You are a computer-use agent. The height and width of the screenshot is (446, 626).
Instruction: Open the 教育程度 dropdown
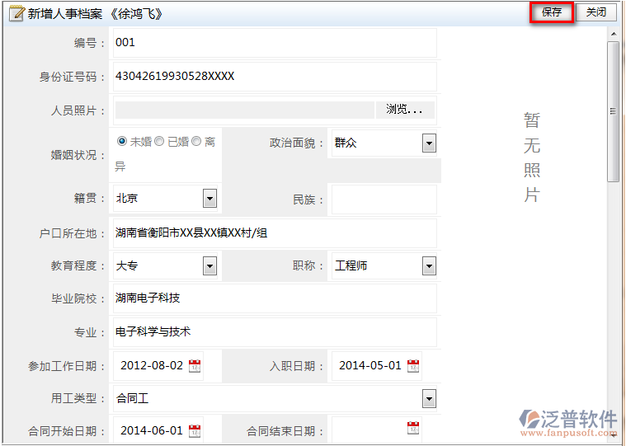(x=210, y=266)
